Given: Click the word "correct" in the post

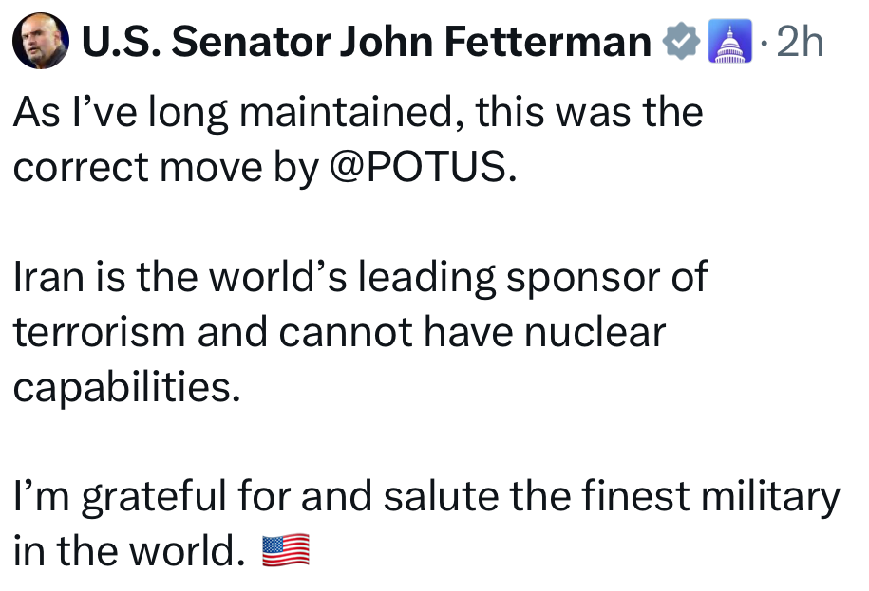Looking at the screenshot, I should pyautogui.click(x=80, y=167).
